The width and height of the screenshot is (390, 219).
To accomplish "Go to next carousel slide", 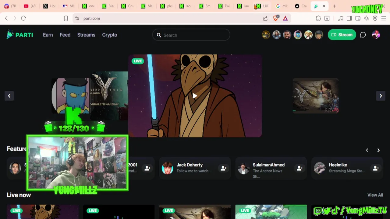I will (381, 96).
